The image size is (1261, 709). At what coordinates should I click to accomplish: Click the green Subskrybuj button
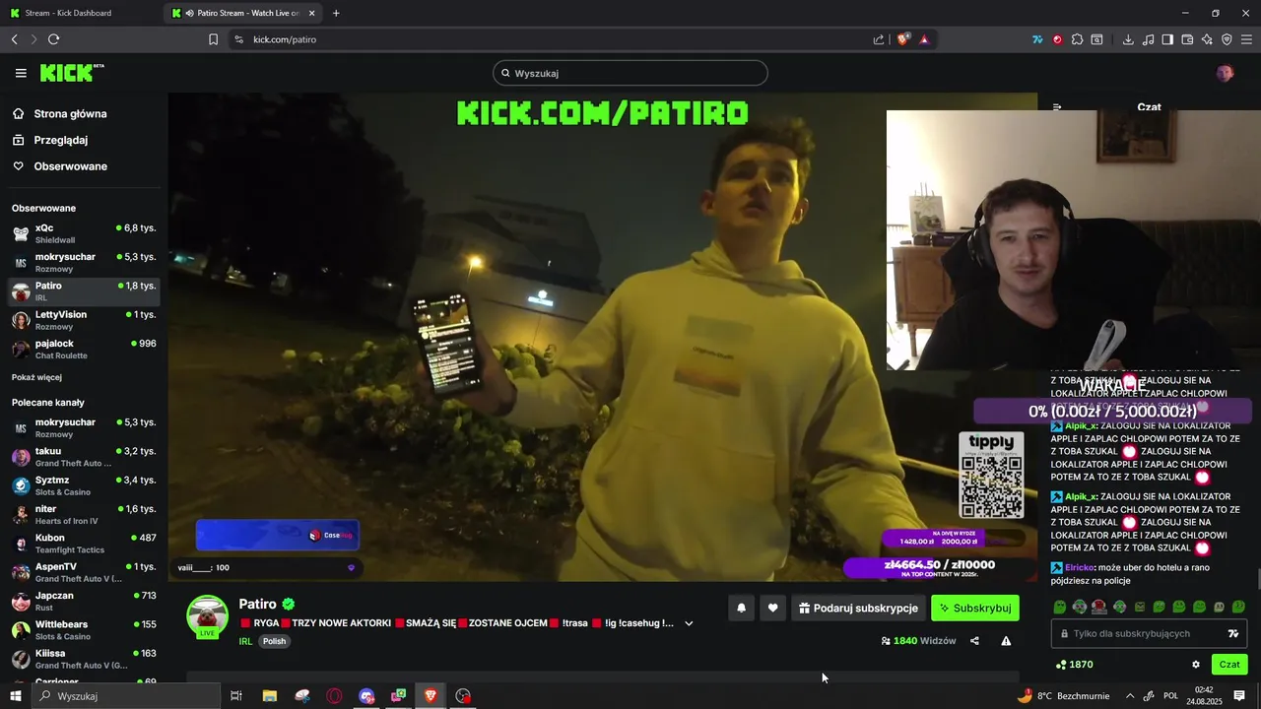pos(975,609)
